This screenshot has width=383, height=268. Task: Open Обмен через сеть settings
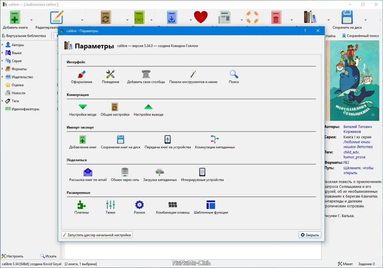[x=125, y=175]
